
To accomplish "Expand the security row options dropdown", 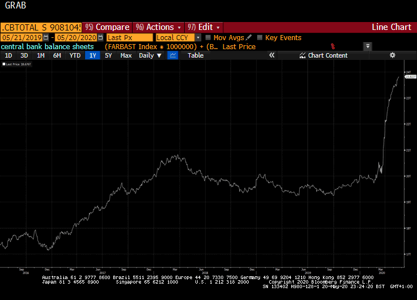I will pyautogui.click(x=368, y=46).
